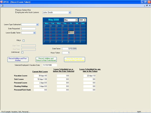Close the inner Record Leave Taken form
This screenshot has height=113, width=151.
tap(150, 6)
